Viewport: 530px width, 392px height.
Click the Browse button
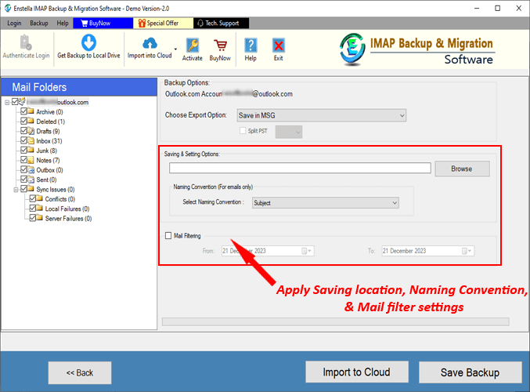pos(462,169)
